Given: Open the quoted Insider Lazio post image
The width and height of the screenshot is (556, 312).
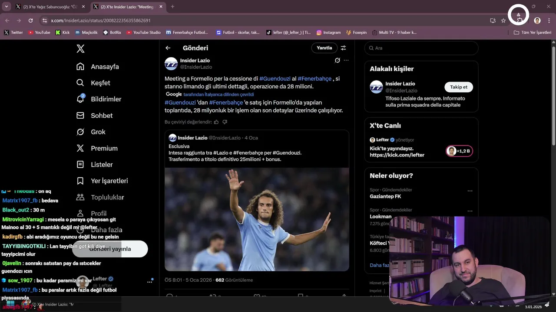Looking at the screenshot, I should click(x=257, y=219).
